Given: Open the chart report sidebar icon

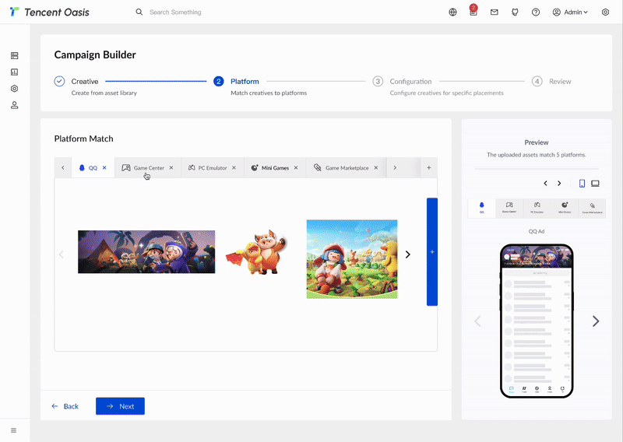Looking at the screenshot, I should click(14, 72).
